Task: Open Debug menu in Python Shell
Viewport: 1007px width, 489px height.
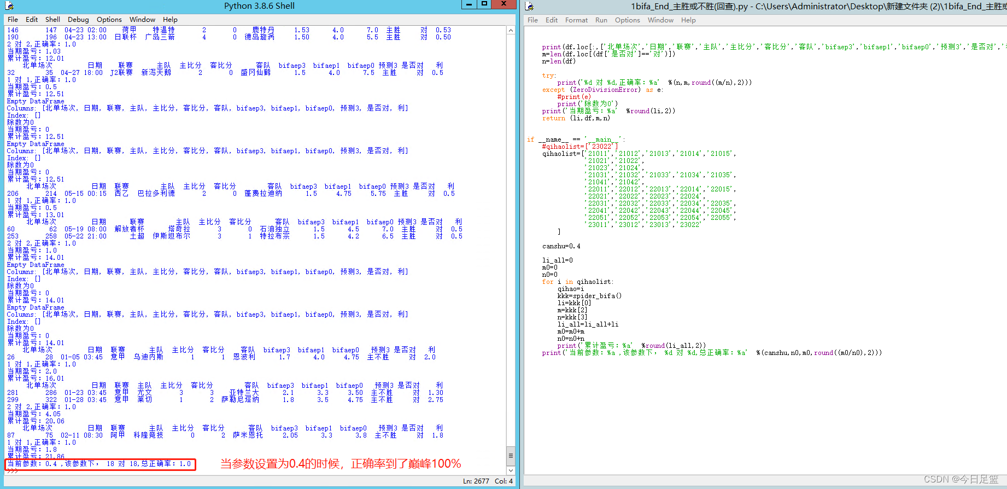Action: coord(78,19)
